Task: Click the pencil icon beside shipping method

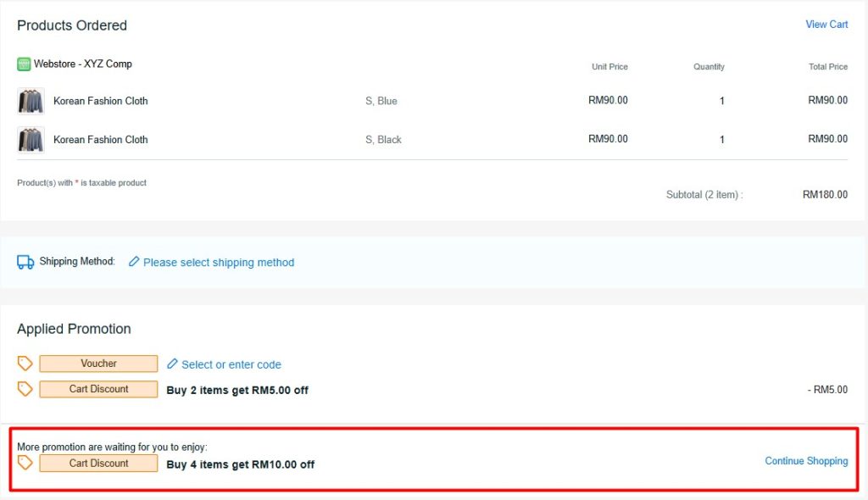Action: [x=134, y=262]
